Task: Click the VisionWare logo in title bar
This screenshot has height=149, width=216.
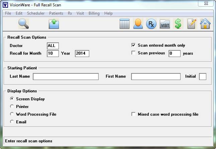Action: point(5,5)
